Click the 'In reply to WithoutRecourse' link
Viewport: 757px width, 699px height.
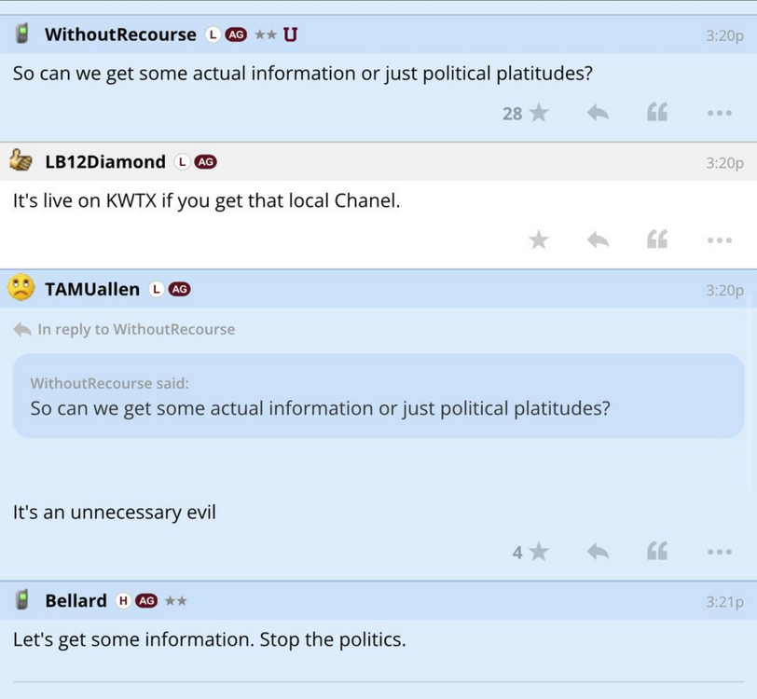[x=136, y=329]
